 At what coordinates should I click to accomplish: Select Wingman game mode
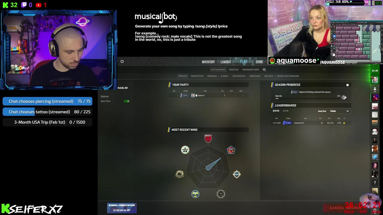click(x=212, y=76)
